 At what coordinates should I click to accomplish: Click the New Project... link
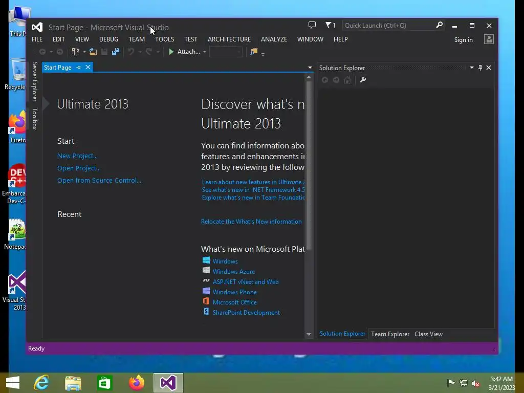78,156
